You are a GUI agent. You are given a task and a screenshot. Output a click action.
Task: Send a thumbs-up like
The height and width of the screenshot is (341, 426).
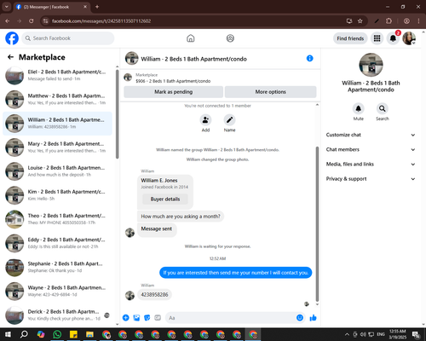coord(313,318)
